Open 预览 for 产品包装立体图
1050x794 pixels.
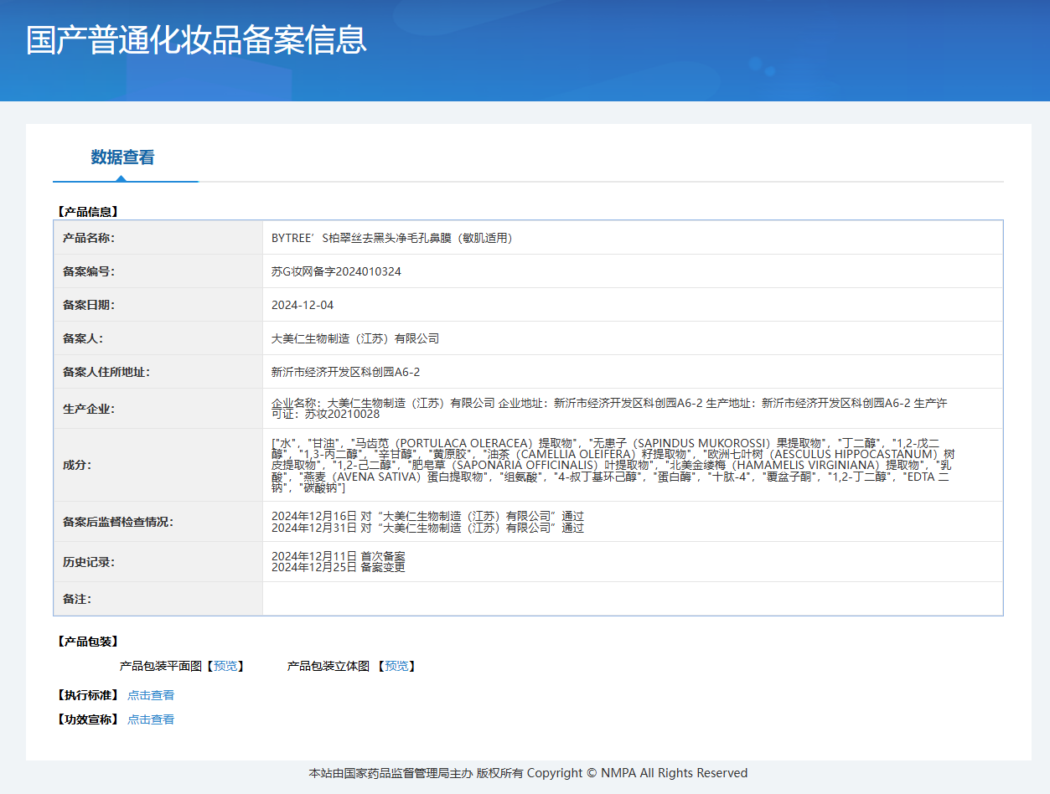point(396,666)
